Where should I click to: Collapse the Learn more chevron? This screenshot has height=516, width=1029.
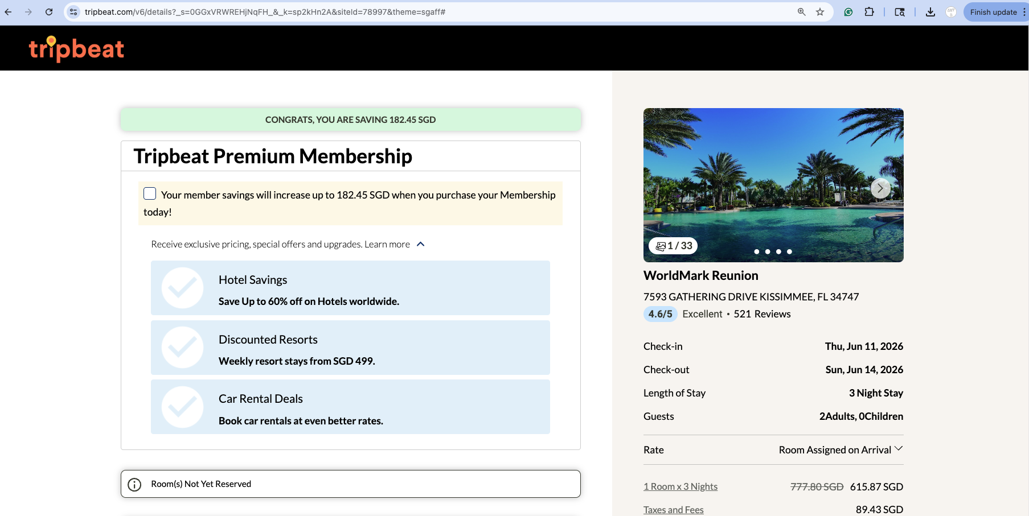[421, 244]
